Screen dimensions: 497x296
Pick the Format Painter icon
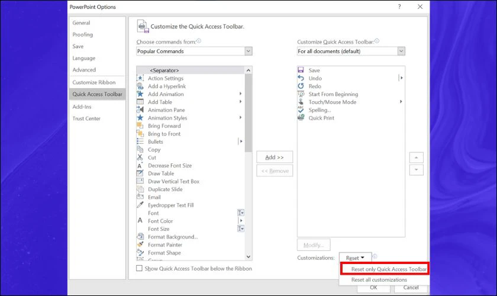[140, 244]
